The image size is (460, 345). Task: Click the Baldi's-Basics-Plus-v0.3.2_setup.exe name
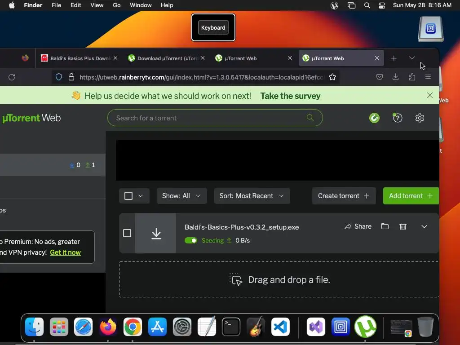click(x=242, y=227)
